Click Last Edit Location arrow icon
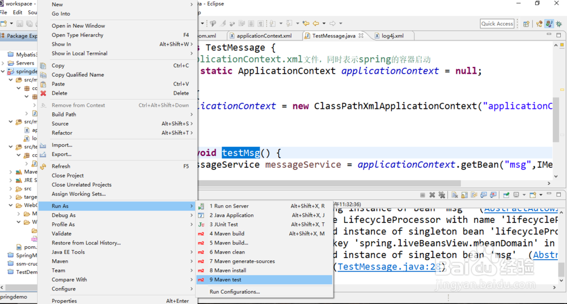Screen dimensions: 567x304 [x=306, y=23]
